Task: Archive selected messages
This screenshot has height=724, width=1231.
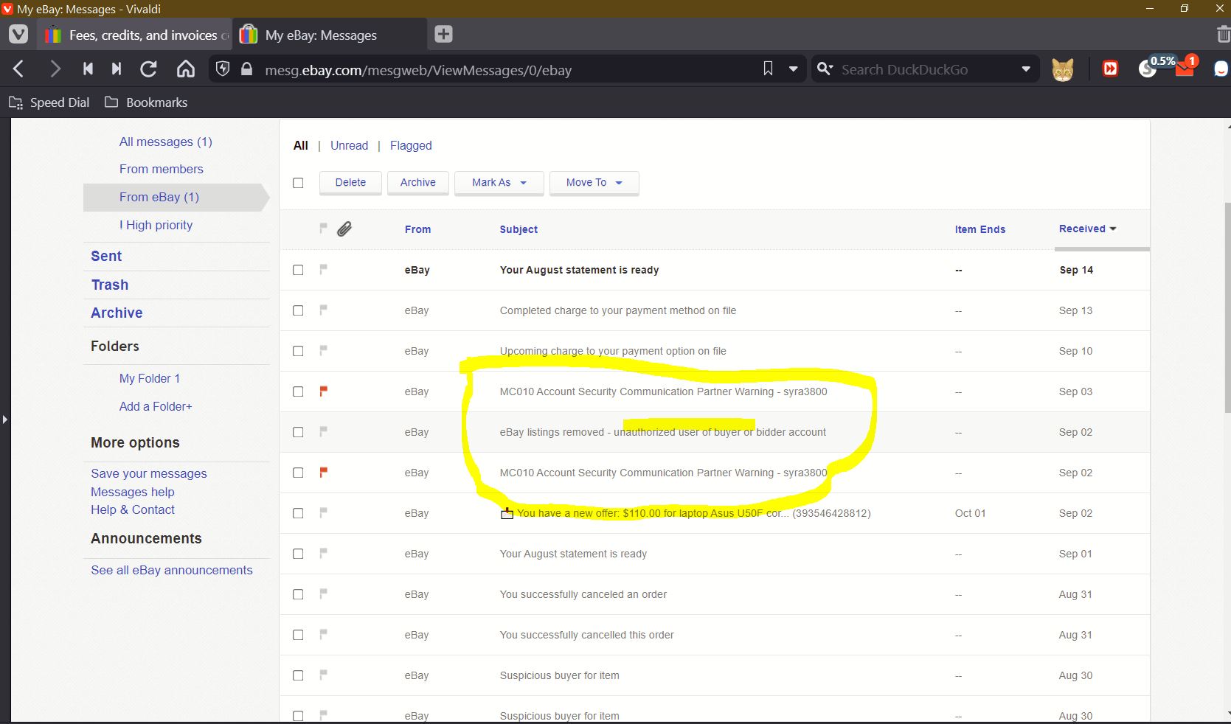Action: tap(418, 183)
